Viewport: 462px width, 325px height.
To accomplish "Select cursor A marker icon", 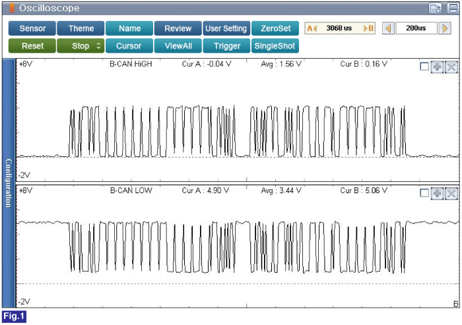I will (312, 28).
